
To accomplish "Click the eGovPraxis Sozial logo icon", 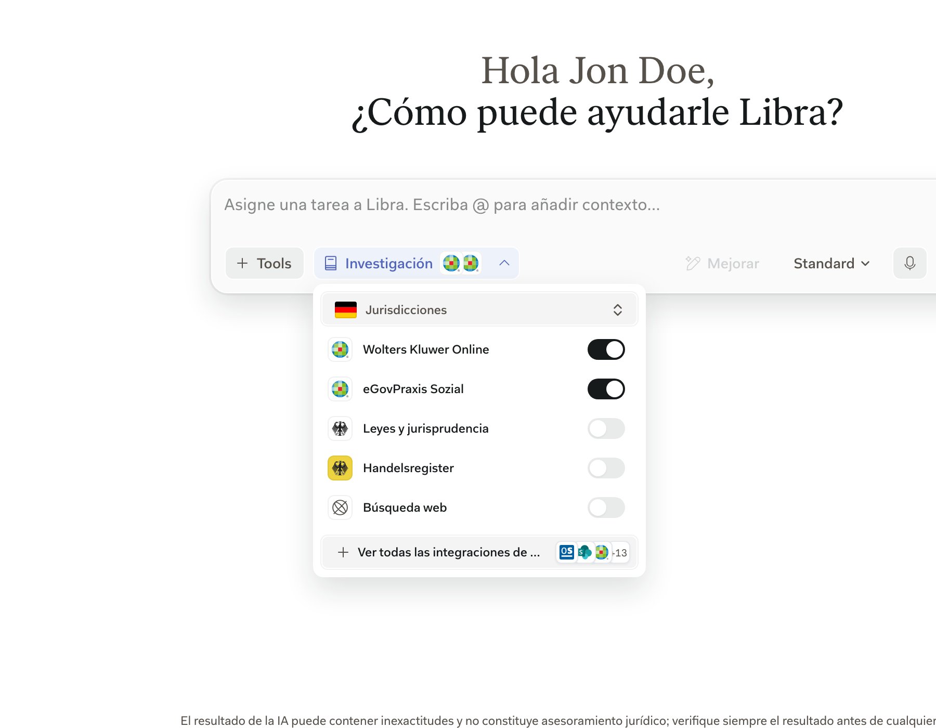I will click(x=340, y=389).
